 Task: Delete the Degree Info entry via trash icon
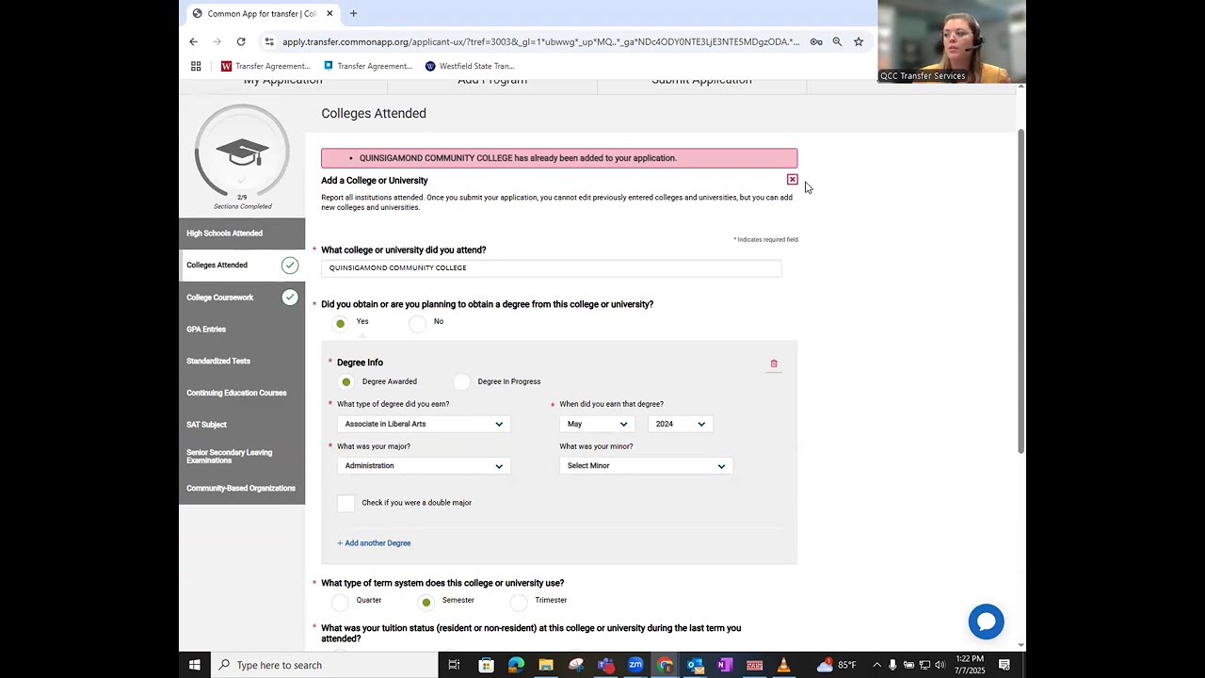tap(774, 363)
